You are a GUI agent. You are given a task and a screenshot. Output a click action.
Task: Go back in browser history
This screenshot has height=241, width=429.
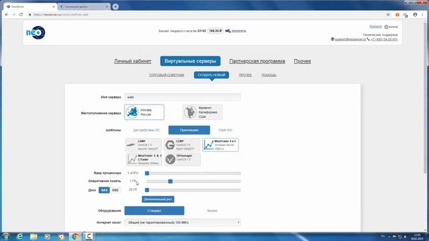(7, 15)
